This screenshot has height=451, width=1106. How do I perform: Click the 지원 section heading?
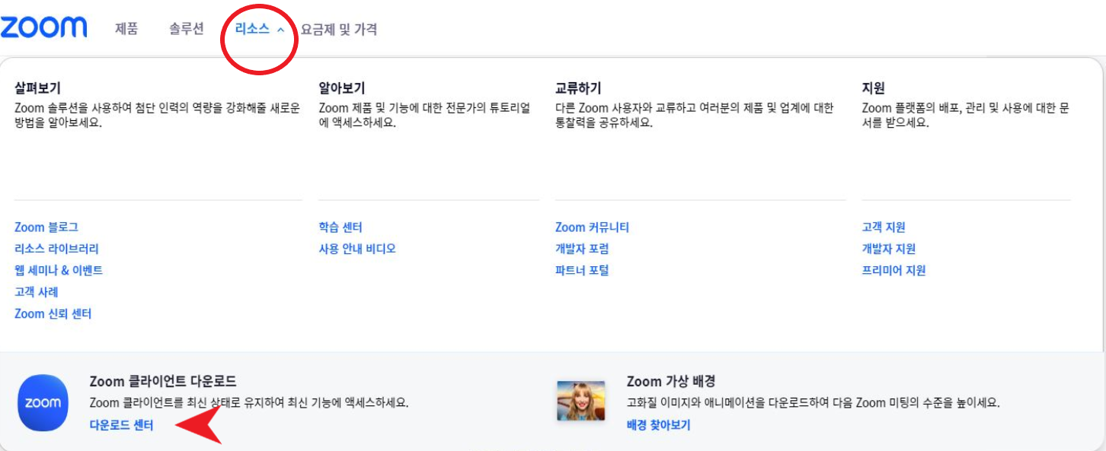(x=873, y=88)
